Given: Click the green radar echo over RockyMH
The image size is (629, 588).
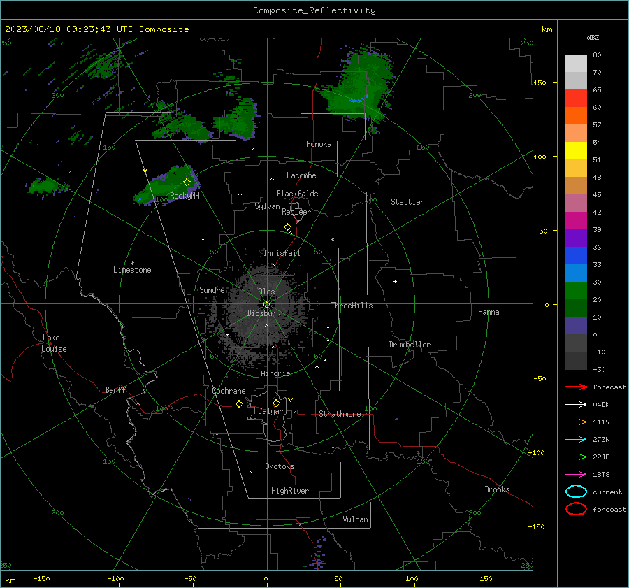Looking at the screenshot, I should (x=168, y=185).
